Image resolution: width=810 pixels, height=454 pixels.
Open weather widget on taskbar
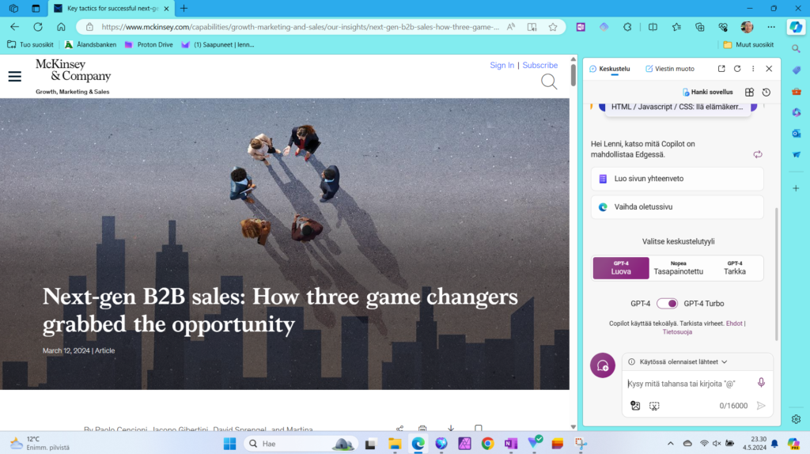point(40,443)
